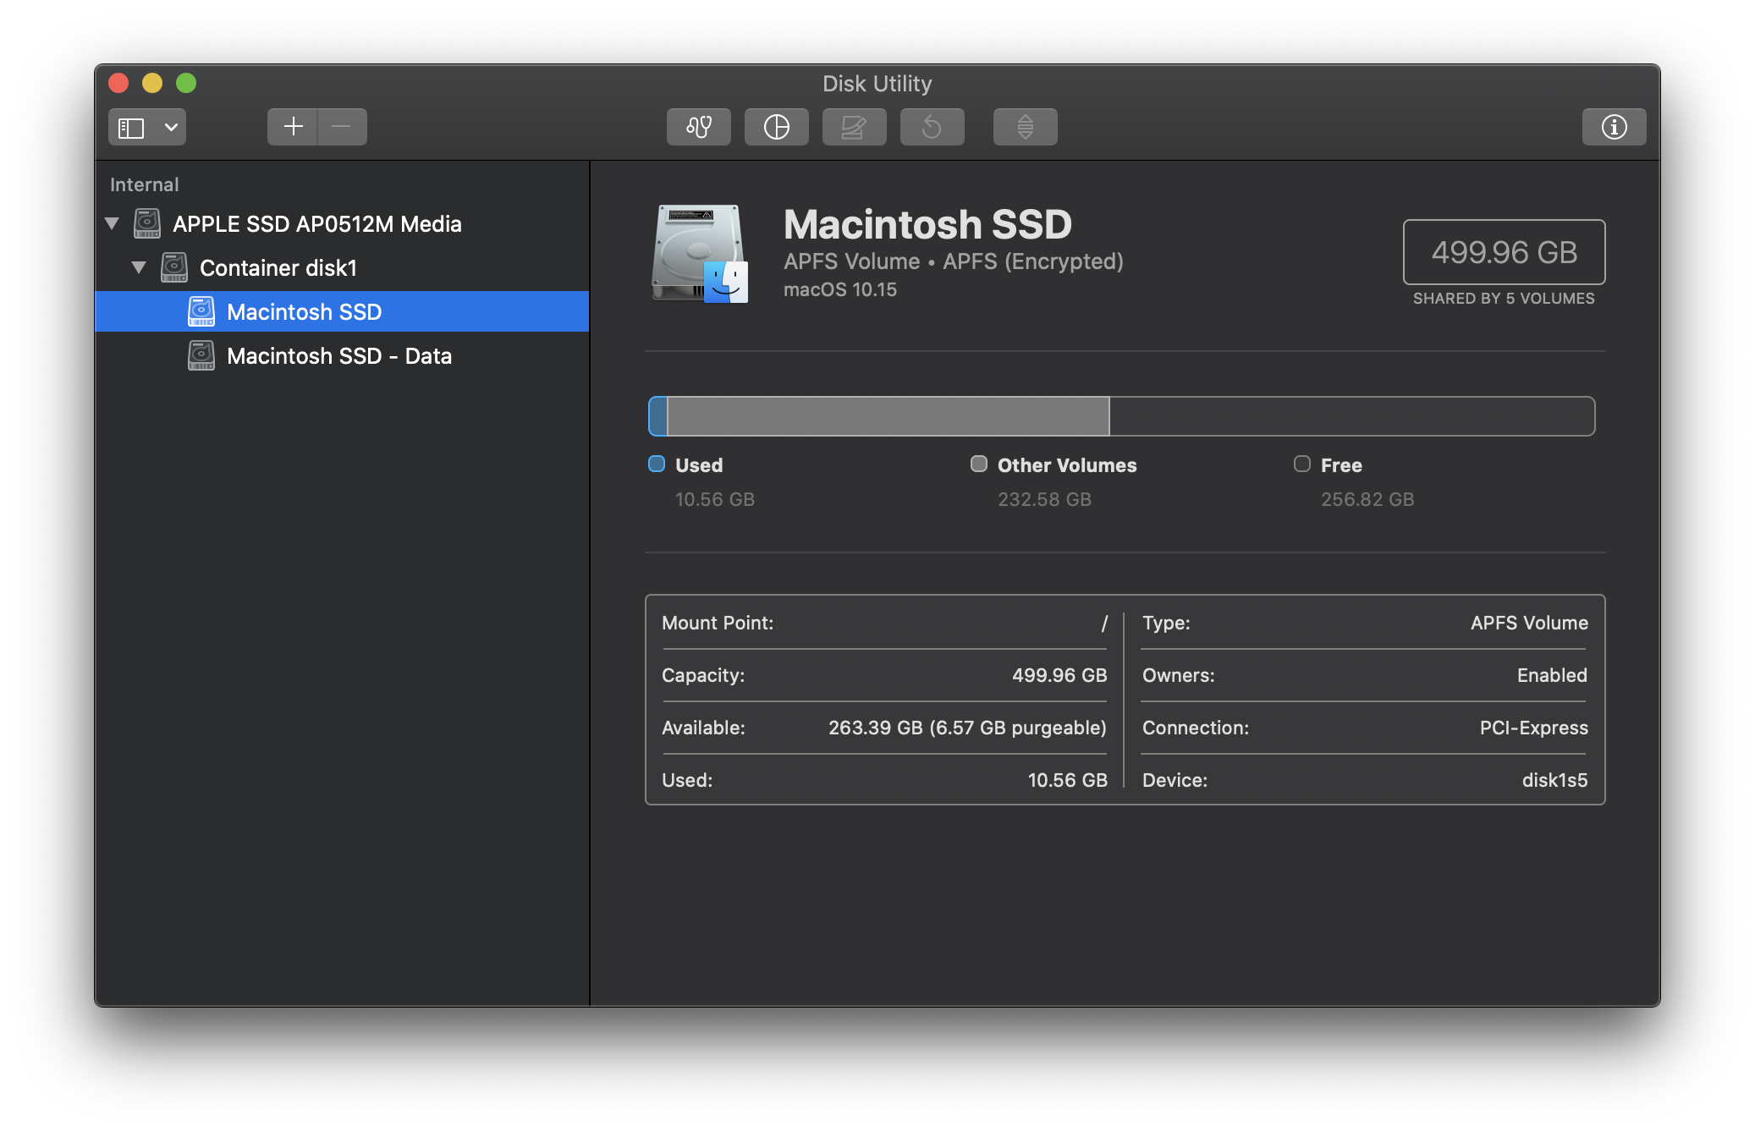Viewport: 1755px width, 1132px height.
Task: Collapse APPLE SSD AP0512M Media disclosure triangle
Action: [113, 224]
